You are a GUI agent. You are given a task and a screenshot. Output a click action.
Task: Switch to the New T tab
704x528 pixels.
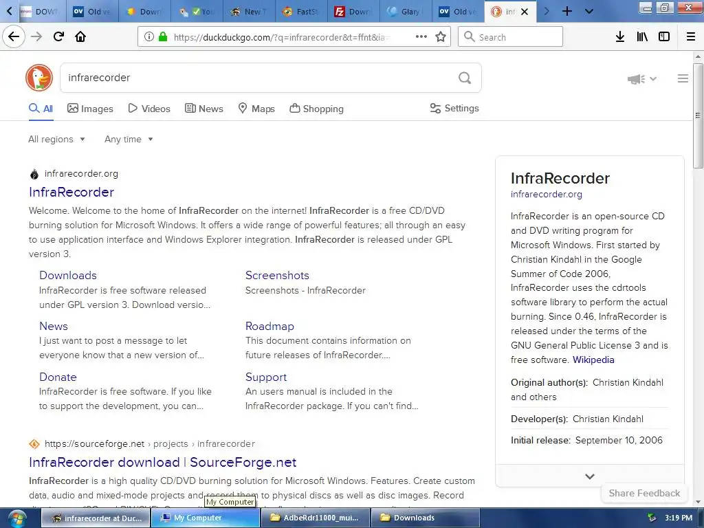249,12
